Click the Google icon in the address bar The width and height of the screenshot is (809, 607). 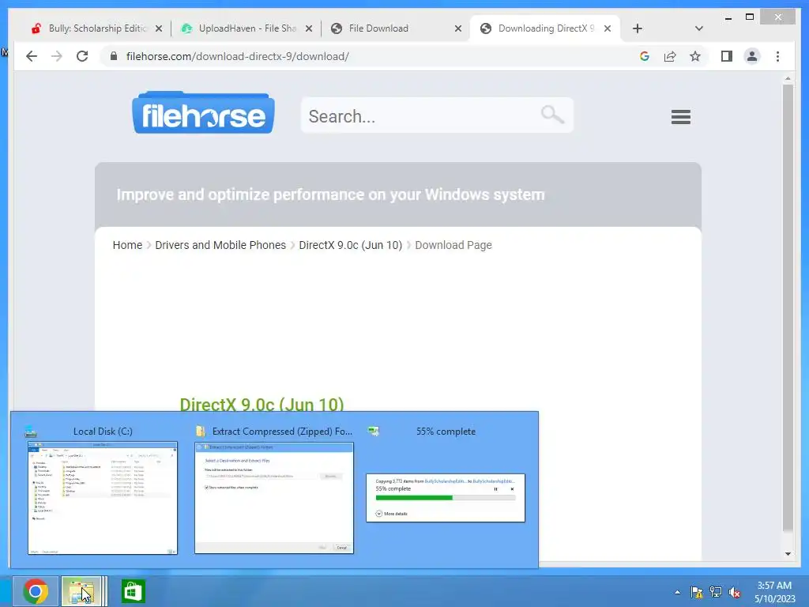pyautogui.click(x=645, y=56)
